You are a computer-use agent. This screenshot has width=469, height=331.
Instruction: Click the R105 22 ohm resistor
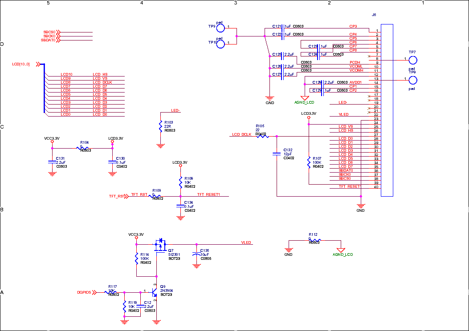tap(262, 136)
